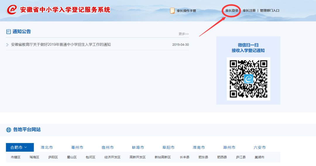The image size is (316, 166).
Task: Open the 阜阳市 tab
Action: (x=169, y=147)
